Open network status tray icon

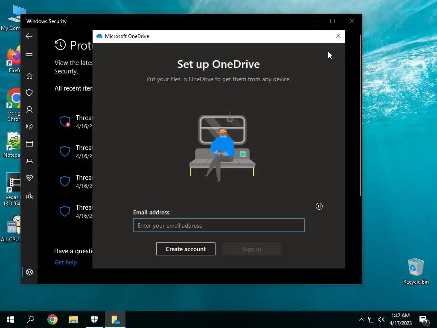pyautogui.click(x=372, y=319)
